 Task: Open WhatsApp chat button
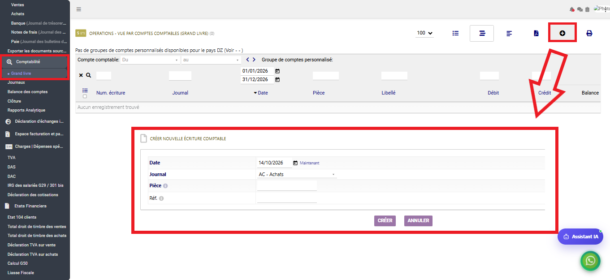coord(590,261)
